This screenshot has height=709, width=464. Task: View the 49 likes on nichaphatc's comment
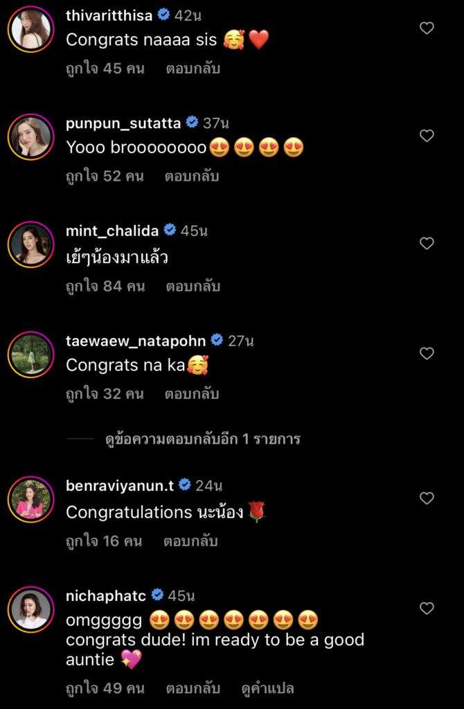point(105,688)
